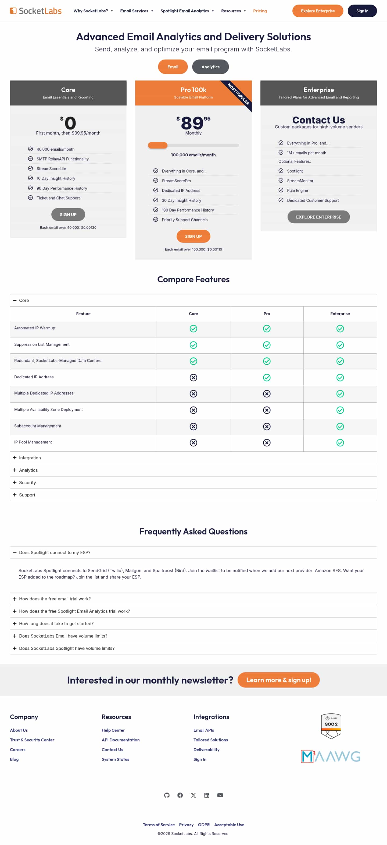
Task: Open the GitHub icon in the footer
Action: coord(167,795)
